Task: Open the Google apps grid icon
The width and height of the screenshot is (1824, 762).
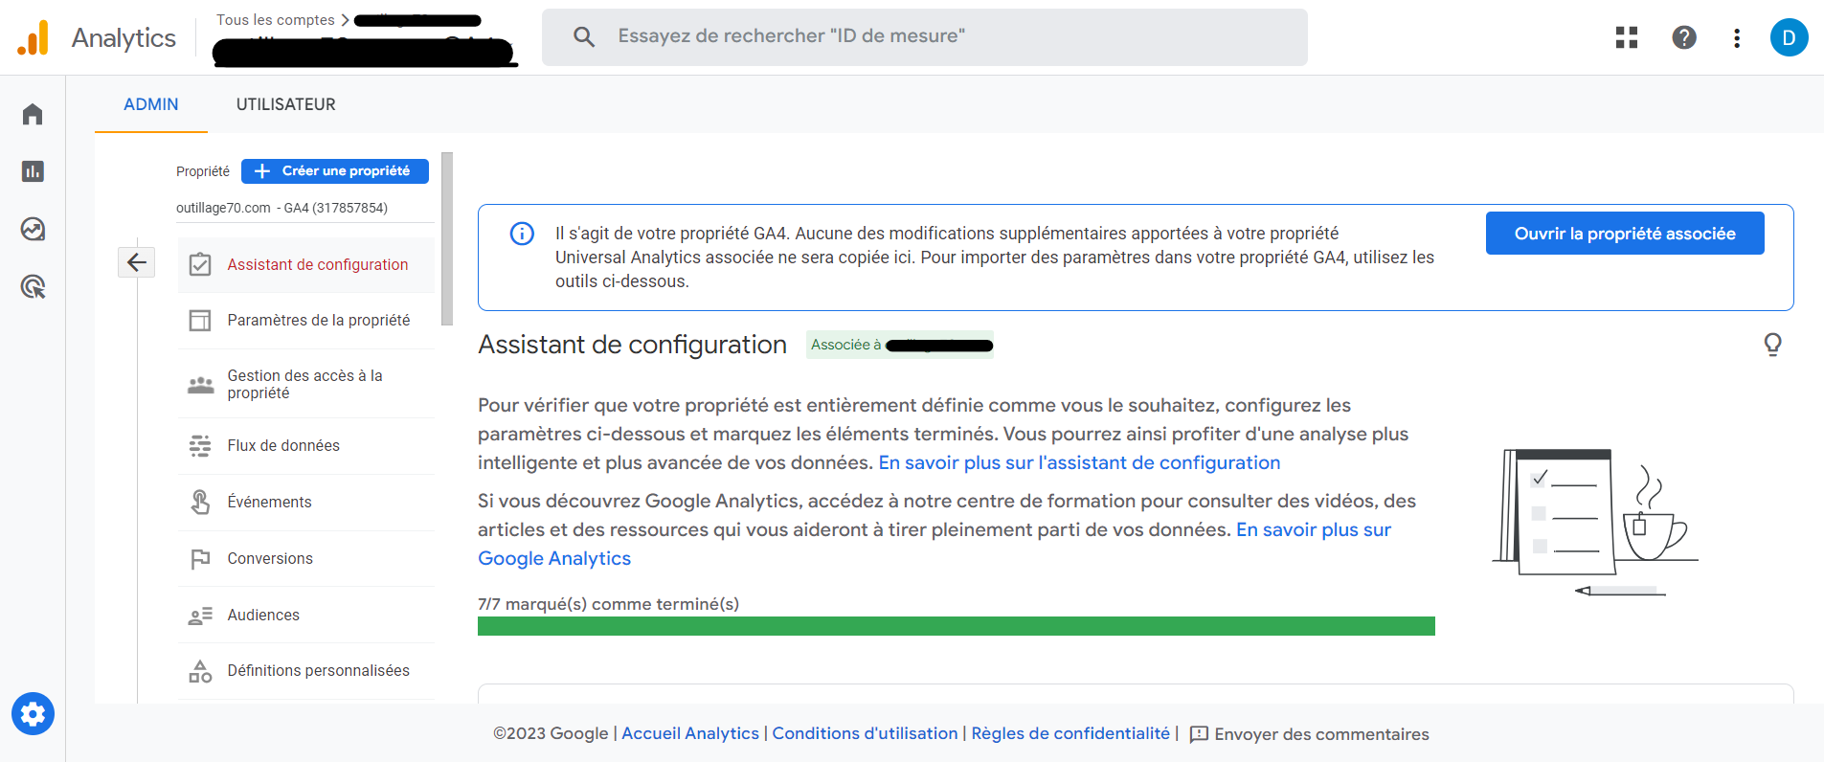Action: 1627,37
